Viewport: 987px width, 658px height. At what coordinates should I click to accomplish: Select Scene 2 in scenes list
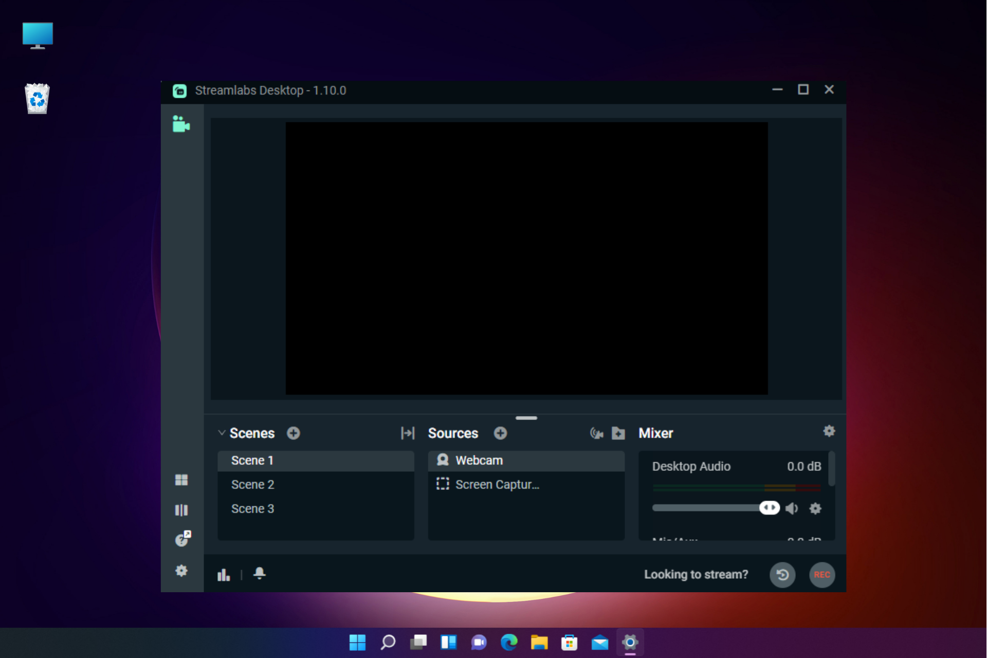[x=253, y=484]
